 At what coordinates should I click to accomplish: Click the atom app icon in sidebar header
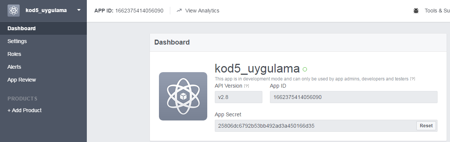pos(14,11)
